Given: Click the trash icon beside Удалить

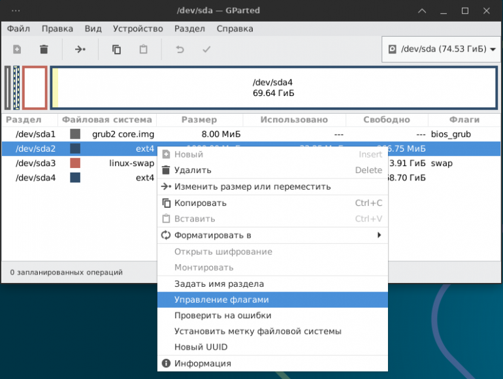Looking at the screenshot, I should (x=166, y=170).
